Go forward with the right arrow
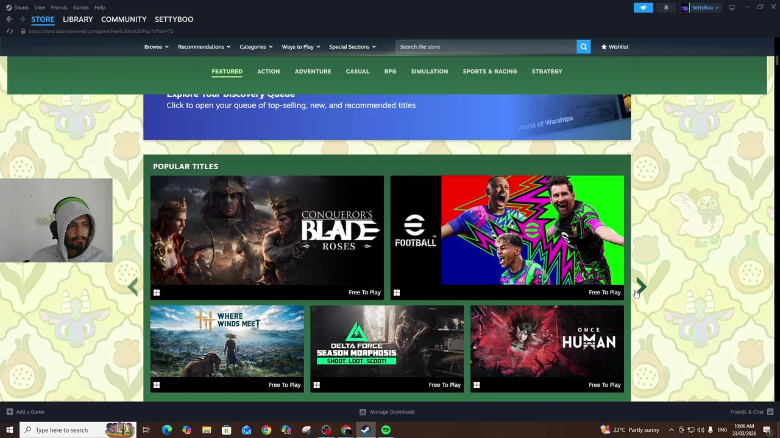Image resolution: width=780 pixels, height=438 pixels. (x=22, y=19)
